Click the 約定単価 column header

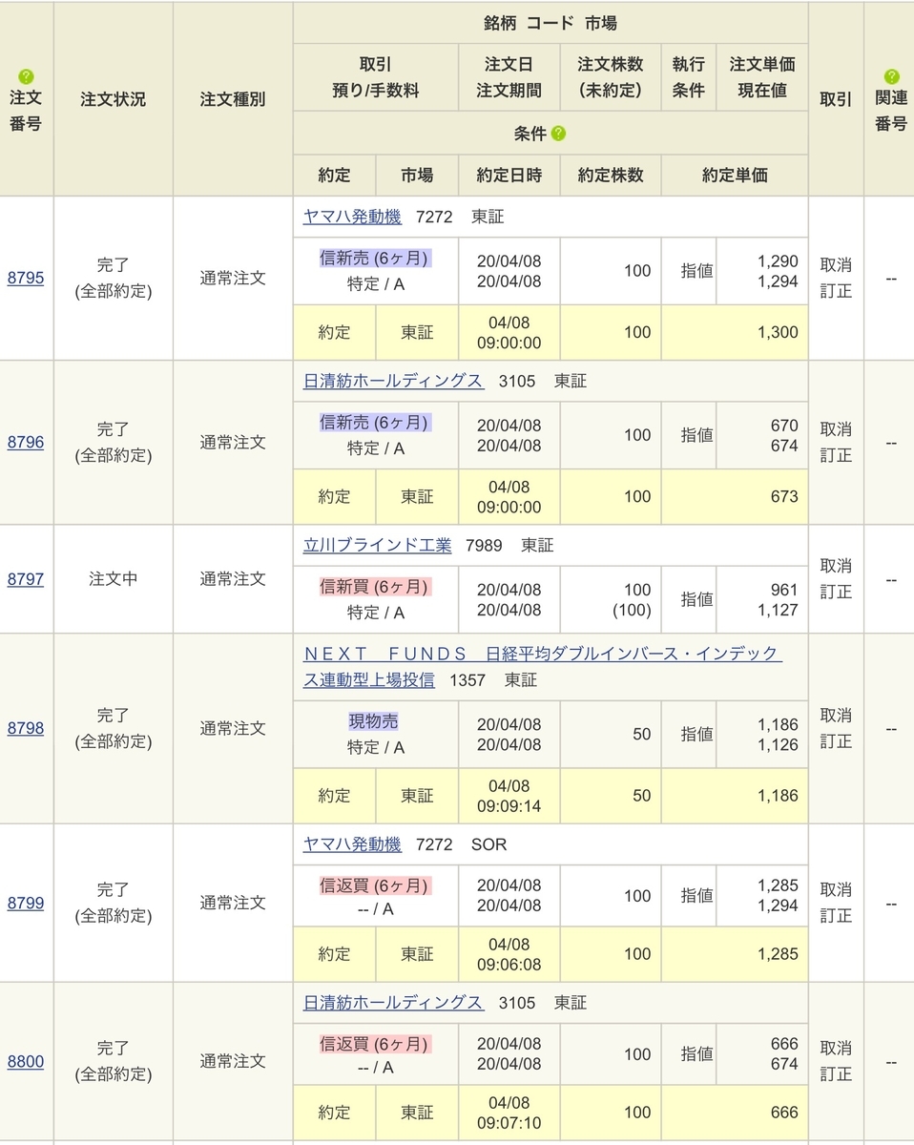(735, 175)
